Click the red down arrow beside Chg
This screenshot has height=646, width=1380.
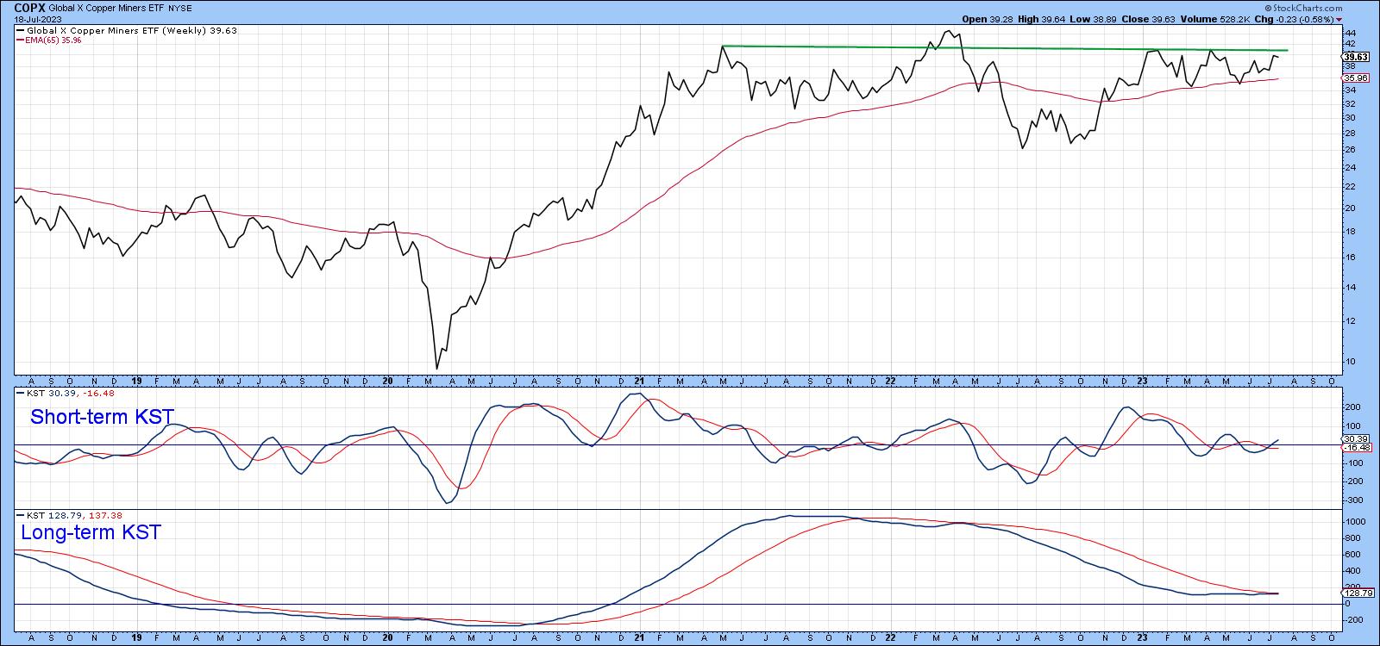point(1339,18)
